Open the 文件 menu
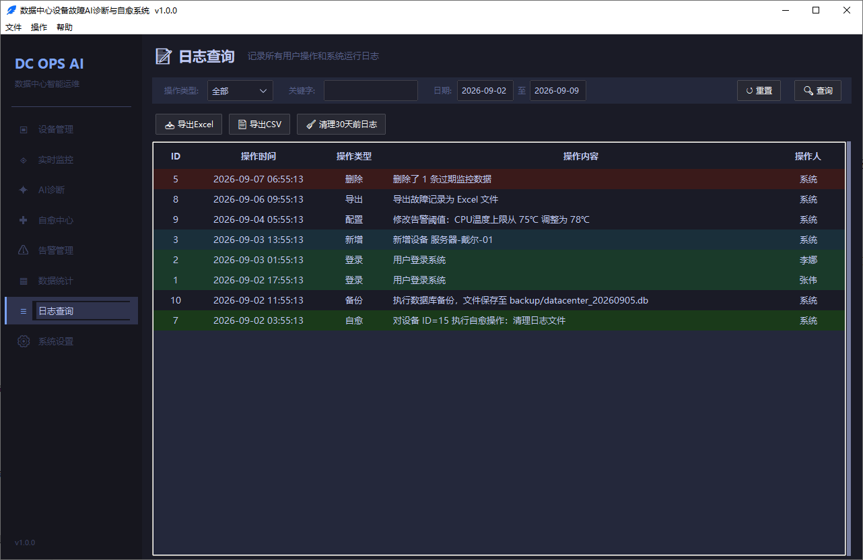The width and height of the screenshot is (863, 560). point(13,28)
